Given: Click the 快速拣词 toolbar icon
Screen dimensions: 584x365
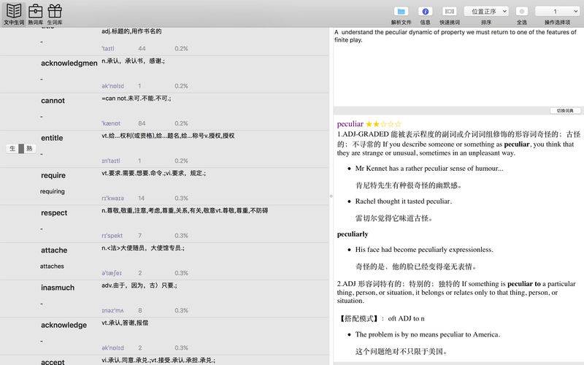Looking at the screenshot, I should 450,12.
